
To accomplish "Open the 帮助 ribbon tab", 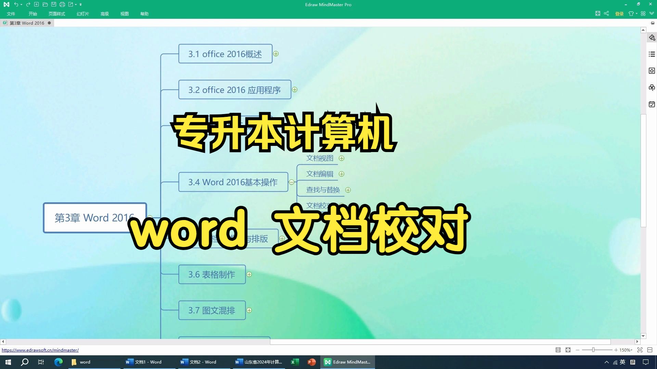I will 144,14.
